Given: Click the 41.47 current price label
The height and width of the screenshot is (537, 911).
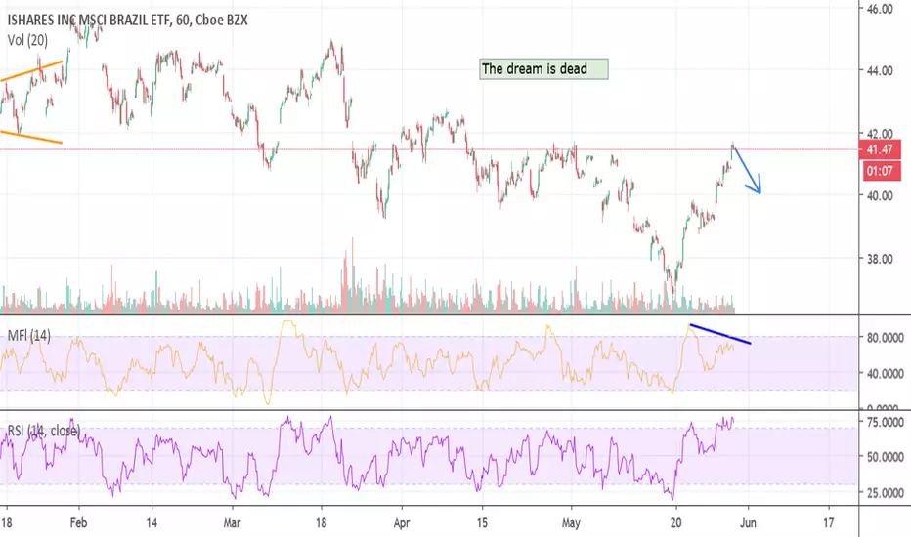Looking at the screenshot, I should [880, 149].
